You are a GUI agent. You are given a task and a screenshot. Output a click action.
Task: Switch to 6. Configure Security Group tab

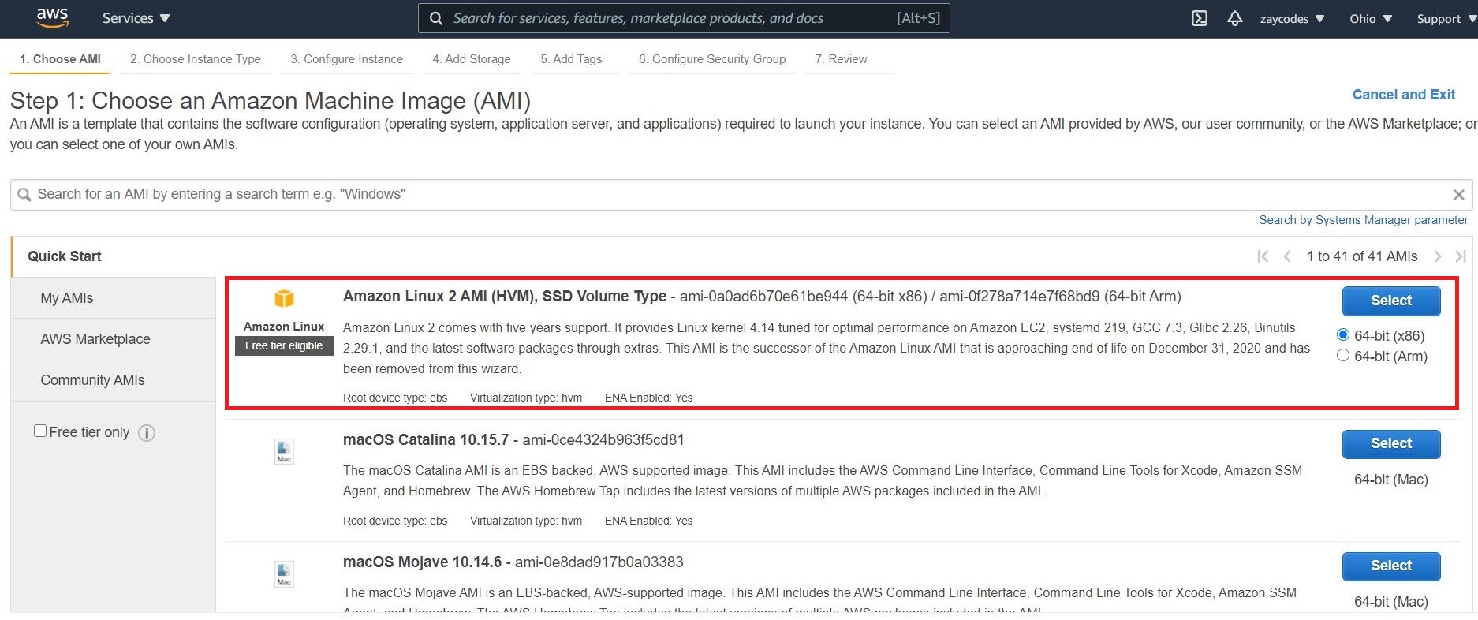click(x=712, y=59)
